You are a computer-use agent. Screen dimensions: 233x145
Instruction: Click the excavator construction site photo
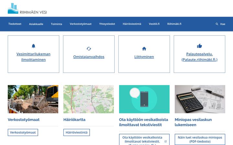(x=33, y=99)
